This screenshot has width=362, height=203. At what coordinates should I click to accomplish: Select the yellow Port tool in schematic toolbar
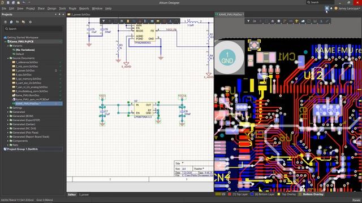click(x=158, y=21)
